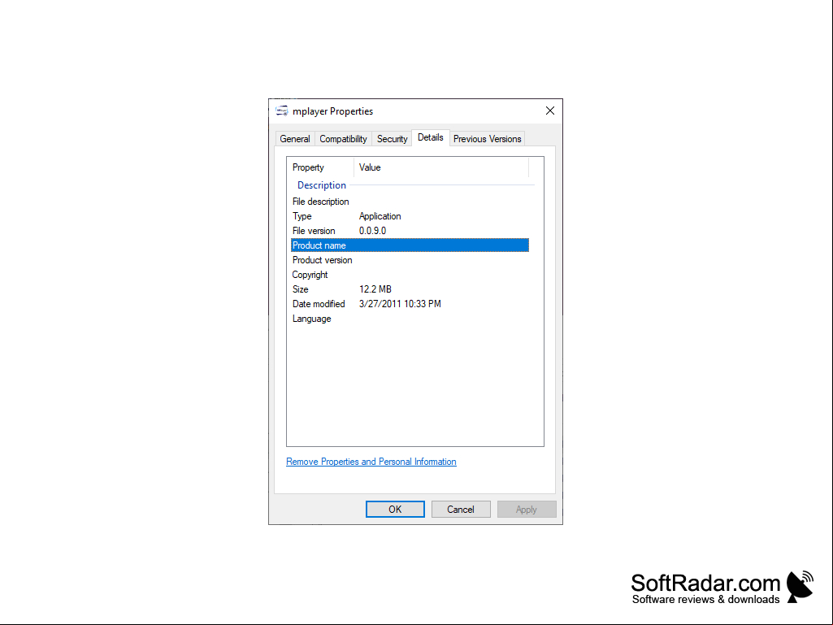Go to the Security tab

pyautogui.click(x=392, y=139)
